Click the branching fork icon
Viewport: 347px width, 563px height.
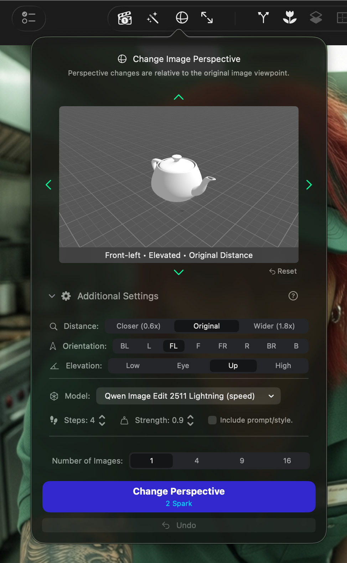tap(263, 17)
